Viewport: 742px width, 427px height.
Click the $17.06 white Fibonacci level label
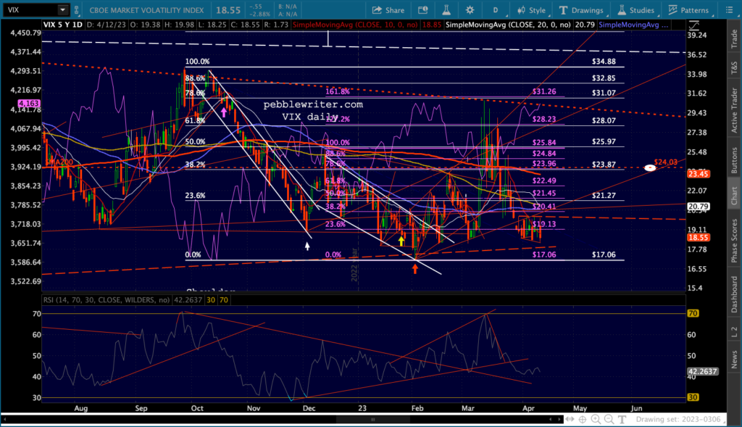pos(604,254)
